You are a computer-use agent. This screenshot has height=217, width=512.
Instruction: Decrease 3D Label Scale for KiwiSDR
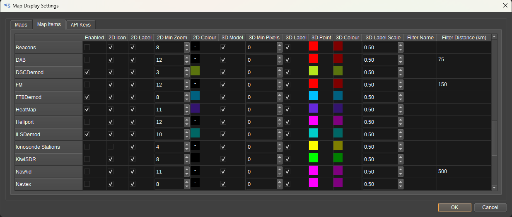[x=400, y=162]
